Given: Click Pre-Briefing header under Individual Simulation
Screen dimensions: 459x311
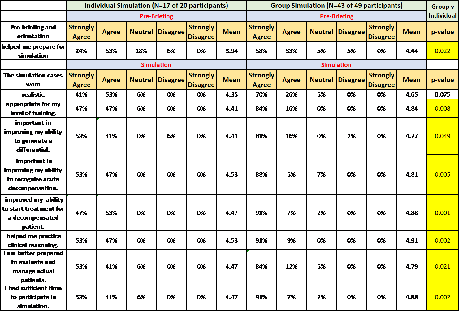Looking at the screenshot, I should tap(156, 16).
